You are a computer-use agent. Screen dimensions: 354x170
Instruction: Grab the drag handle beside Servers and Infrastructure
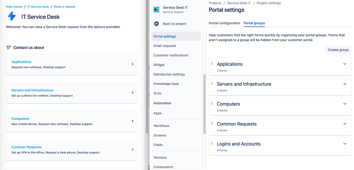[212, 83]
